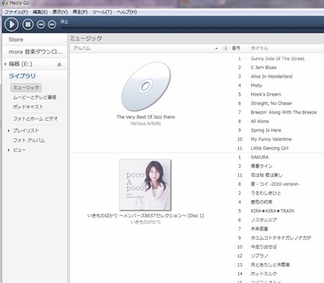Open the ファイル(F) menu
Screen dimensions: 324x283
pyautogui.click(x=16, y=12)
